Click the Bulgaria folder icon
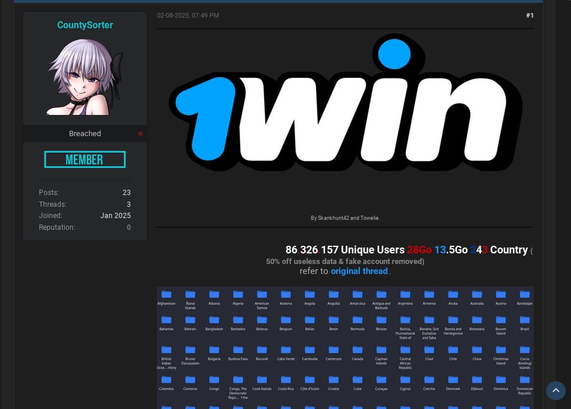The height and width of the screenshot is (409, 571). click(x=214, y=349)
